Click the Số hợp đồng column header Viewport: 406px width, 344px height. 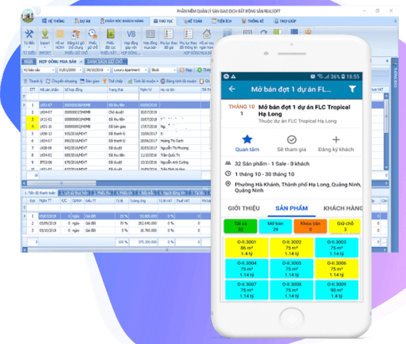tap(86, 89)
